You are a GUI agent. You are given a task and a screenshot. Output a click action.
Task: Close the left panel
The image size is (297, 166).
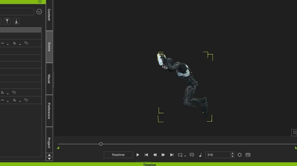pyautogui.click(x=40, y=1)
